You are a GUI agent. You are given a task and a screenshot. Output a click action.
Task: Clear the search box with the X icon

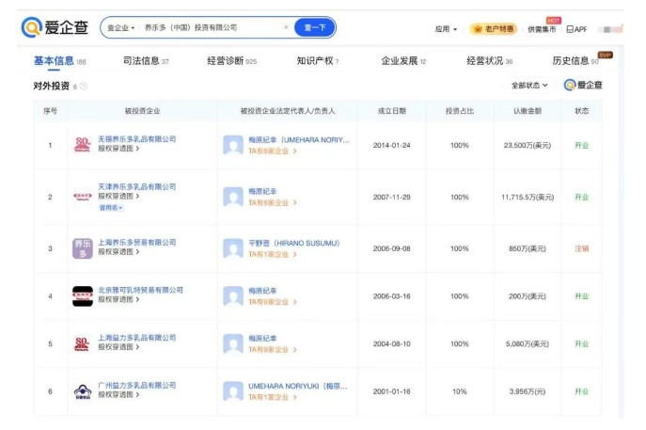point(286,27)
